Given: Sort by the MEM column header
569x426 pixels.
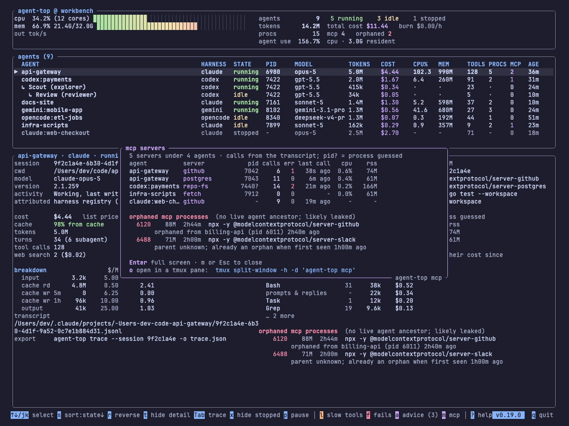Looking at the screenshot, I should pos(444,64).
